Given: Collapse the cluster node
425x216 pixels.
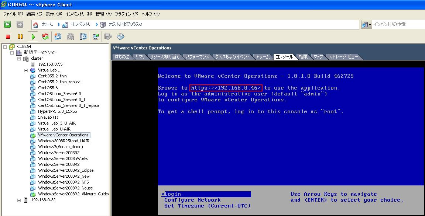Looking at the screenshot, I should [x=19, y=59].
